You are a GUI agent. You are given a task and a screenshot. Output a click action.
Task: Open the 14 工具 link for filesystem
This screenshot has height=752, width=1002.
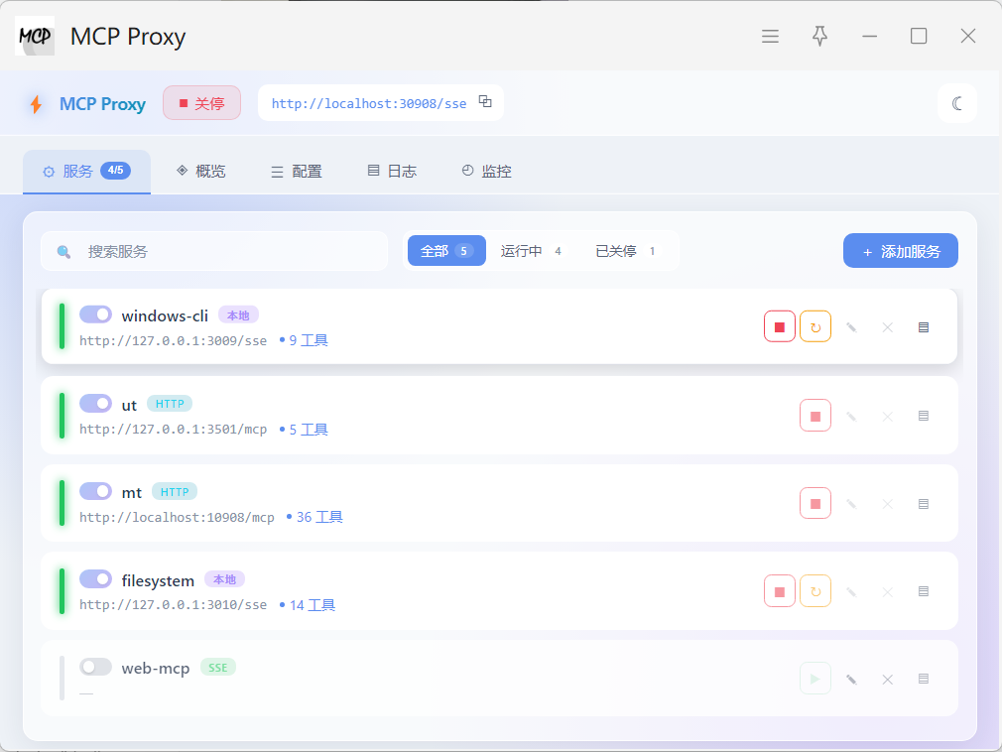tap(308, 605)
